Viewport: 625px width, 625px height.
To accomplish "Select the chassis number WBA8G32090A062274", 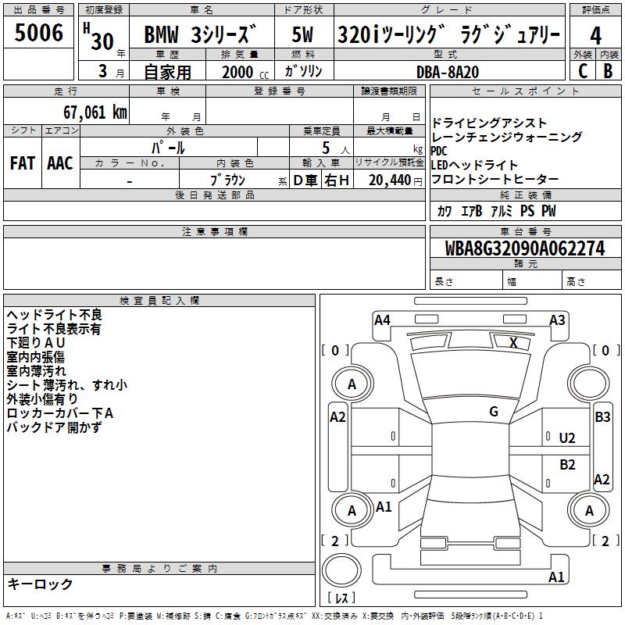I will pyautogui.click(x=525, y=248).
